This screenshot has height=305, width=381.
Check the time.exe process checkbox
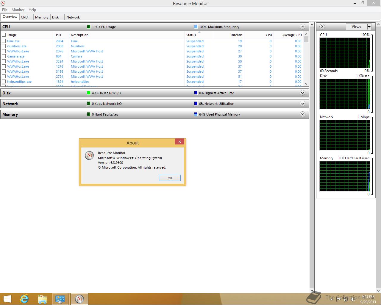4,41
